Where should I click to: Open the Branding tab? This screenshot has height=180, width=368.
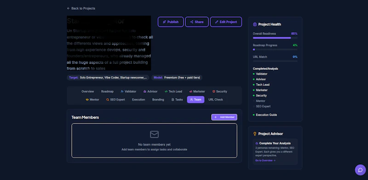tap(158, 100)
